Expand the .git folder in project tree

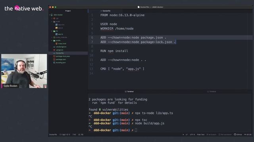pos(52,19)
